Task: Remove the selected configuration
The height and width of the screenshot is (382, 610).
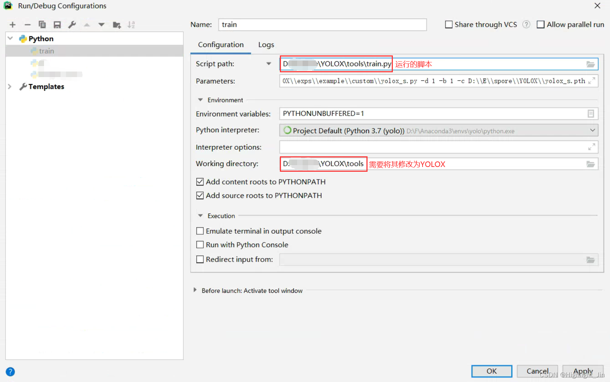Action: coord(27,25)
